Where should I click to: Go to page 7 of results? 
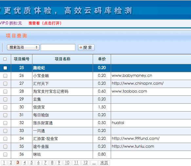45,163
